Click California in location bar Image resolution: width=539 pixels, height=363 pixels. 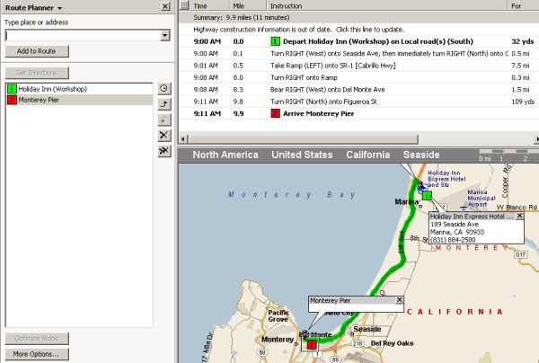coord(367,155)
